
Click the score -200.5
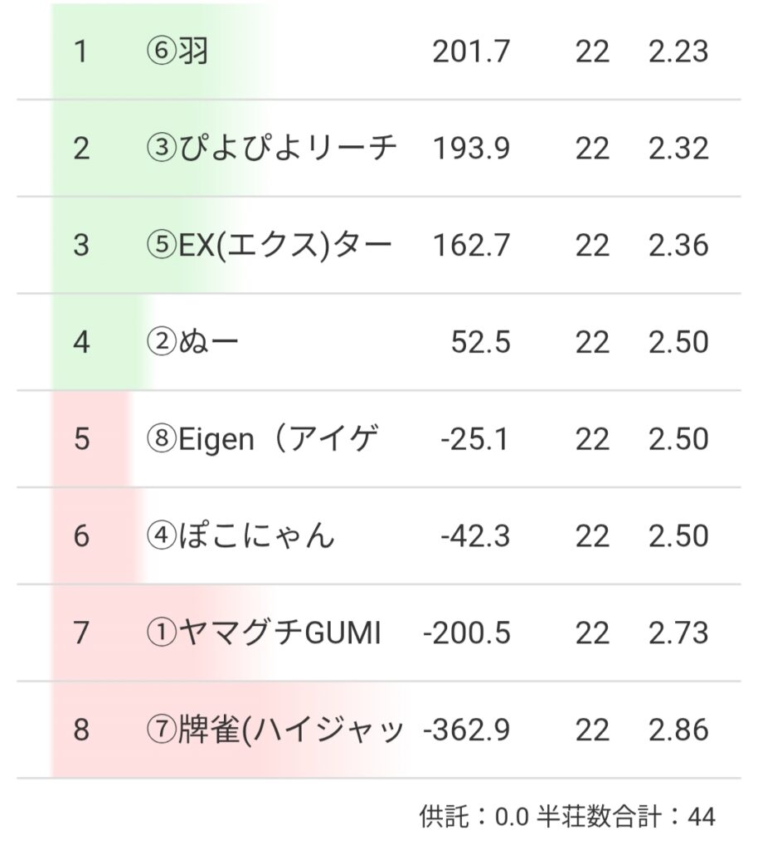click(467, 633)
